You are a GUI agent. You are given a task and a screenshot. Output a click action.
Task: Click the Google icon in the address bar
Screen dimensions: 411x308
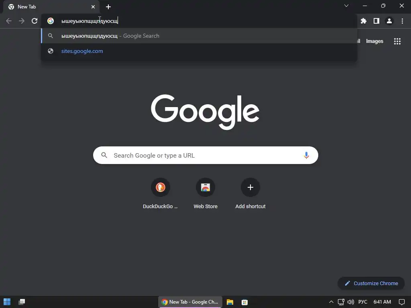click(x=51, y=21)
